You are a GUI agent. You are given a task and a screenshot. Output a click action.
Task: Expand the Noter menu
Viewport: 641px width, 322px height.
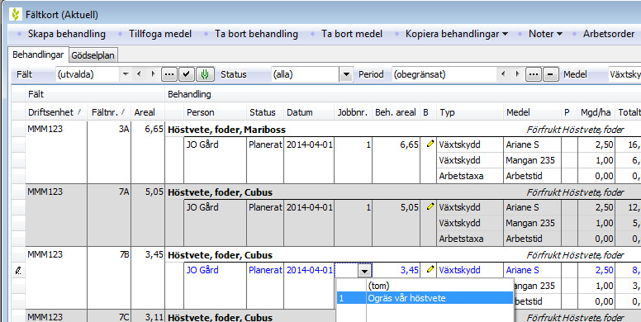pos(545,34)
